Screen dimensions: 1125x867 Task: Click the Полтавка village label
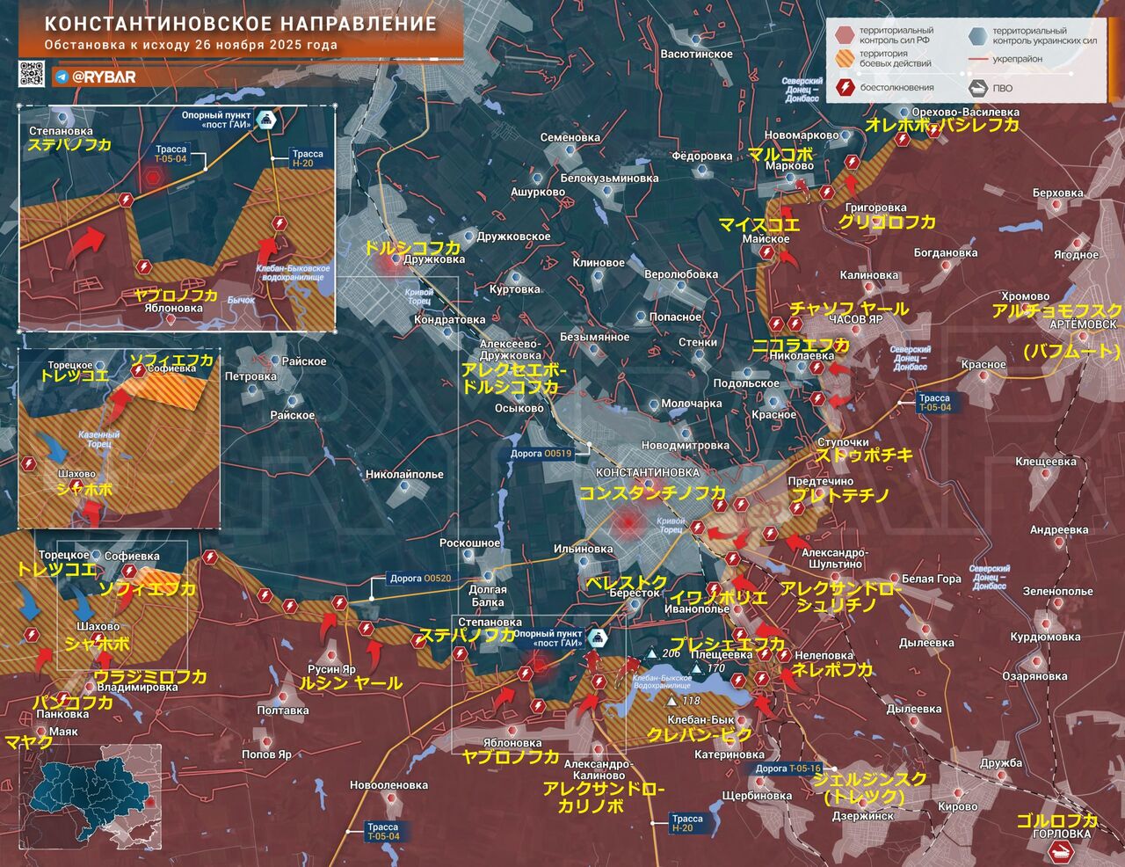[283, 710]
